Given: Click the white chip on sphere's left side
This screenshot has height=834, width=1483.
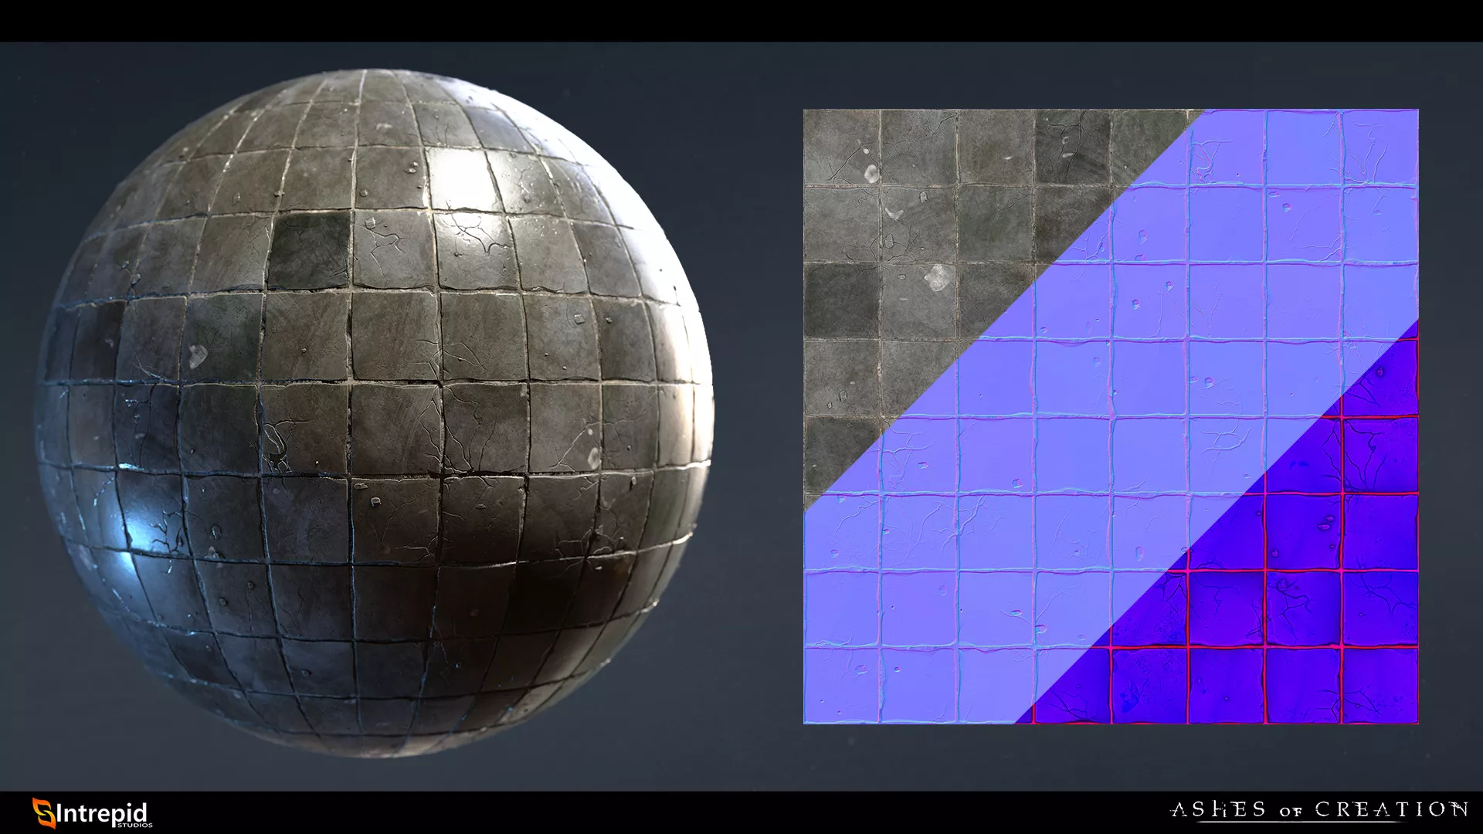Looking at the screenshot, I should tap(198, 356).
